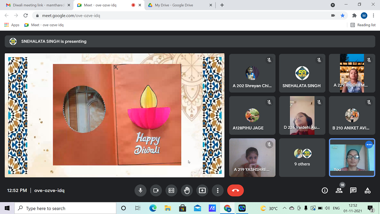The height and width of the screenshot is (214, 380).
Task: Open the activities panel icon
Action: (x=367, y=190)
